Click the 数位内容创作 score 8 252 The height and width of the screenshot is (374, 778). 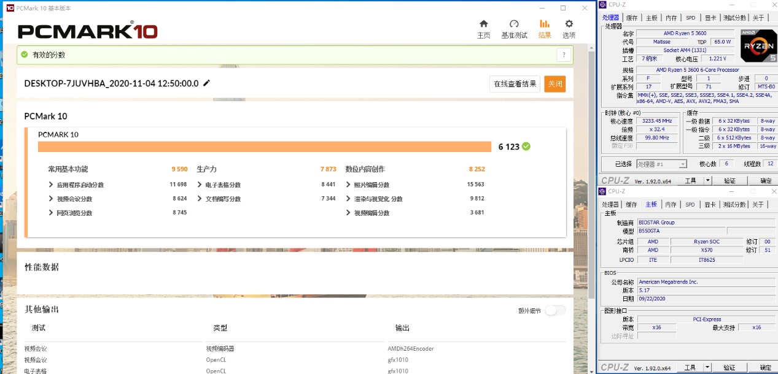(x=477, y=169)
